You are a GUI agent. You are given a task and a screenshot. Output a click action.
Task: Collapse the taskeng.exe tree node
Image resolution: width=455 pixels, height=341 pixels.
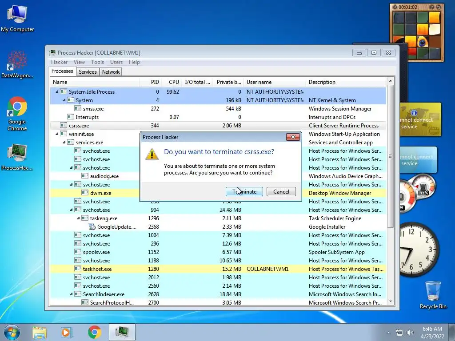pos(78,218)
